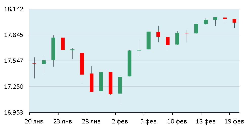247x128 pixels.
Task: Select the green candle above 13 фев
Action: tap(206, 22)
